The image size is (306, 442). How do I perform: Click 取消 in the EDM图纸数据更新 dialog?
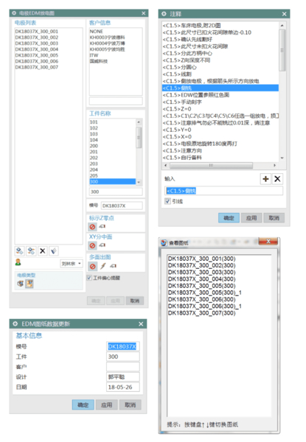point(130,404)
